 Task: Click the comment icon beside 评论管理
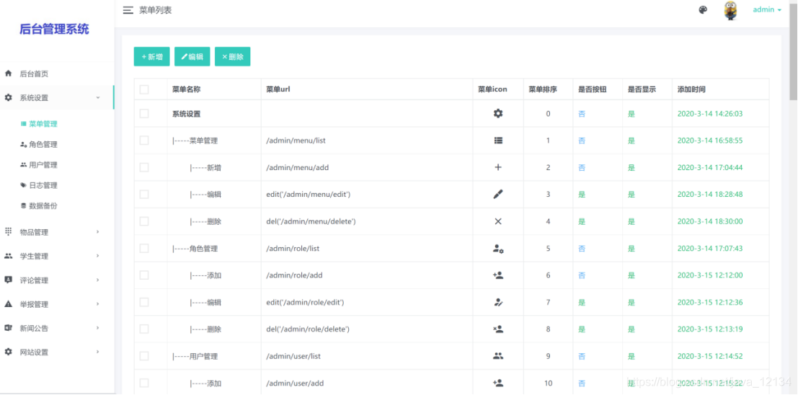pyautogui.click(x=8, y=280)
